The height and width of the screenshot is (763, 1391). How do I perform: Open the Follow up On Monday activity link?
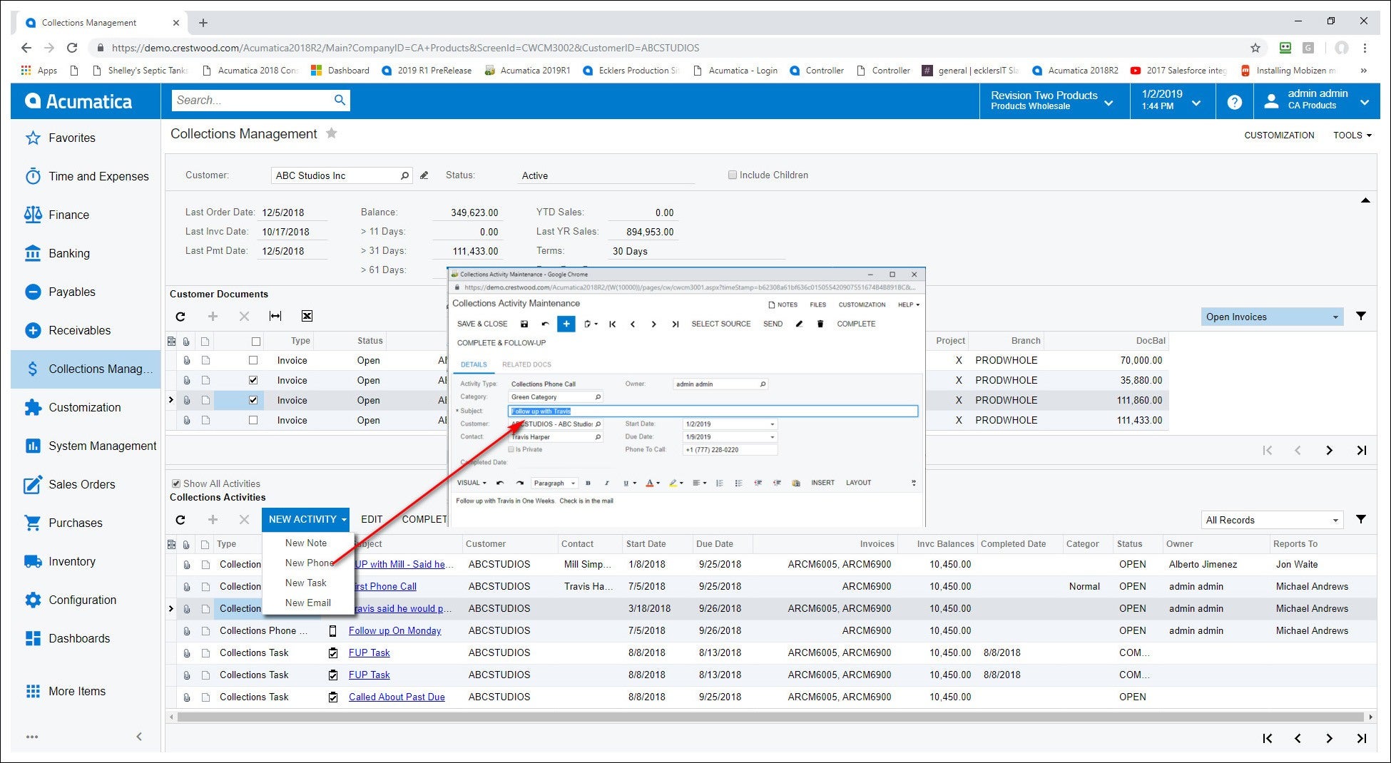point(394,630)
